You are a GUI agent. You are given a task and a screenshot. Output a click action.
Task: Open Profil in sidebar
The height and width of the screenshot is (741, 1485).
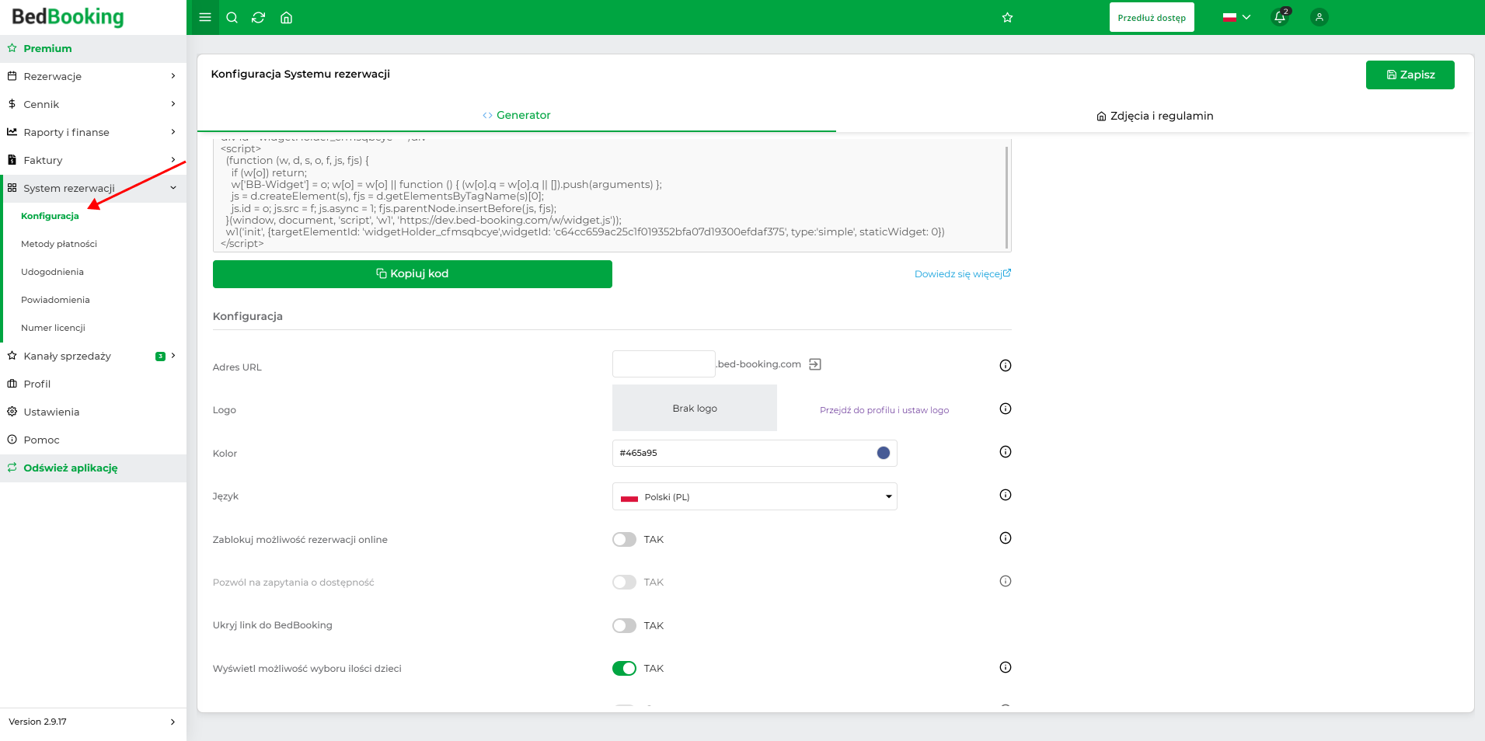pyautogui.click(x=93, y=384)
